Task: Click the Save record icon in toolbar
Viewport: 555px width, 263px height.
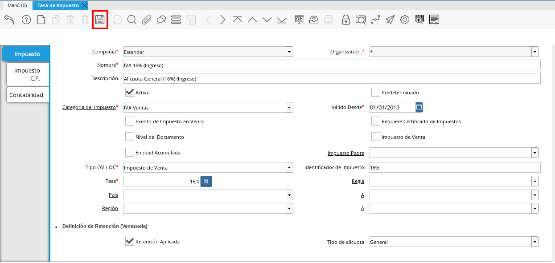Action: click(x=100, y=20)
